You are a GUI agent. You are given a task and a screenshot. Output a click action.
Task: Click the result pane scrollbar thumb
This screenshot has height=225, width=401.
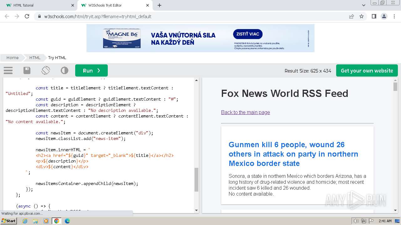tap(395, 87)
